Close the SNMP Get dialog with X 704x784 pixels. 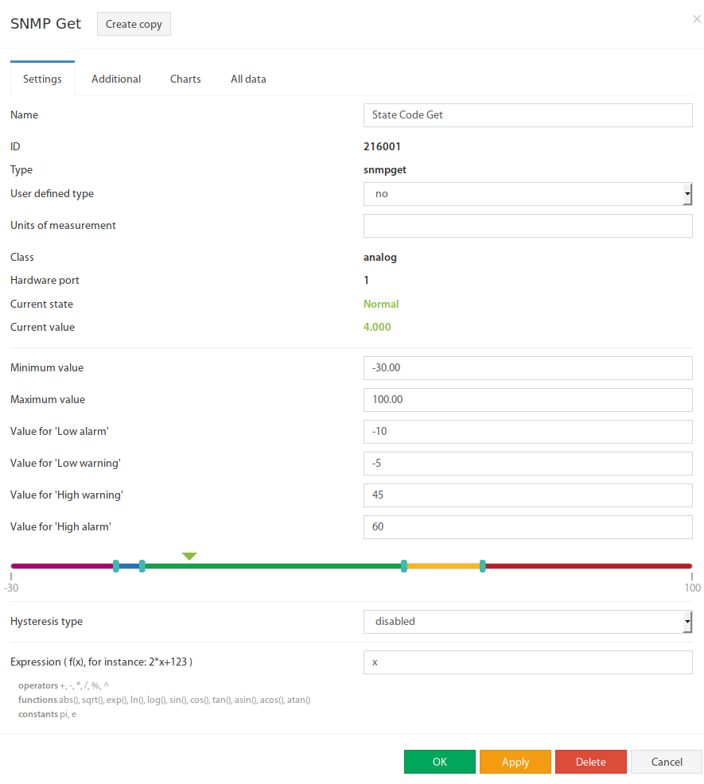point(697,19)
